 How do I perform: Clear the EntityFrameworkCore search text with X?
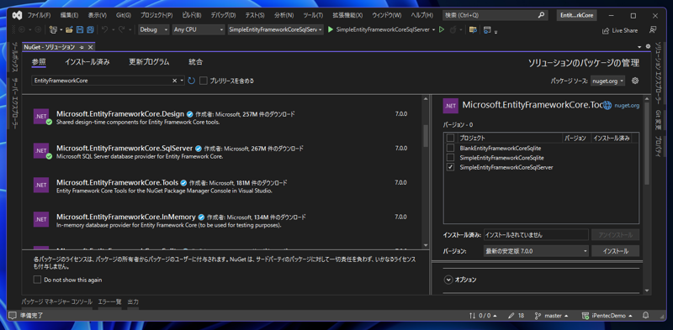[x=175, y=81]
